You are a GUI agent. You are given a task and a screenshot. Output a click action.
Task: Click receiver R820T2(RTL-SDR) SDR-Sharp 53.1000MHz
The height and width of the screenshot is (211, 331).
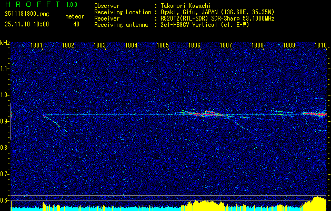point(217,18)
